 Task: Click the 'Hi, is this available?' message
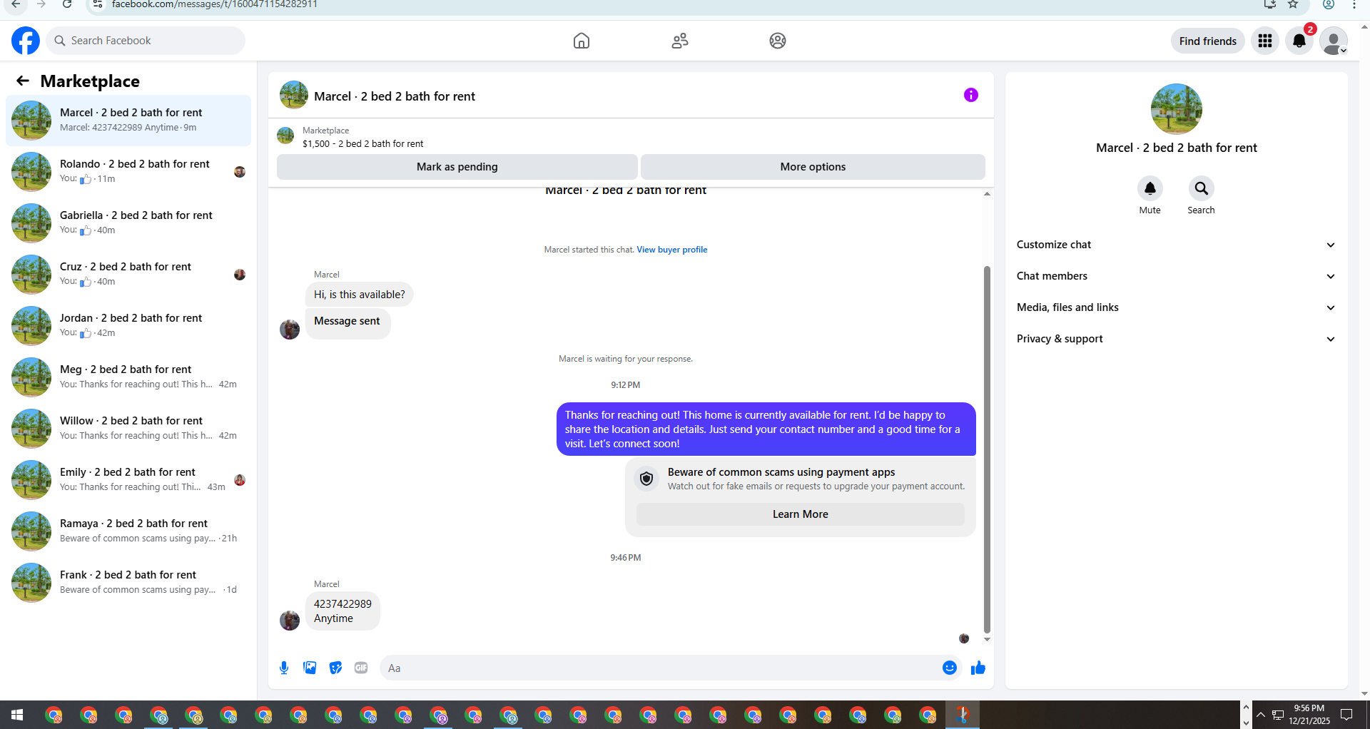360,295
